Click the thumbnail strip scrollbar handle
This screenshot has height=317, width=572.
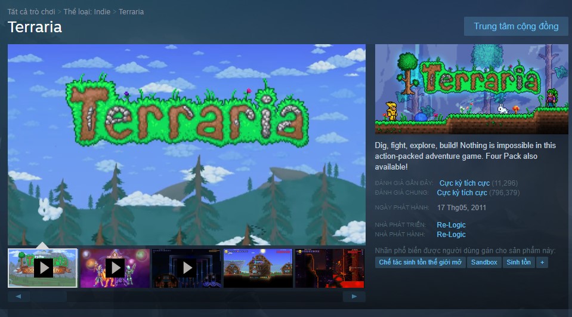click(48, 297)
